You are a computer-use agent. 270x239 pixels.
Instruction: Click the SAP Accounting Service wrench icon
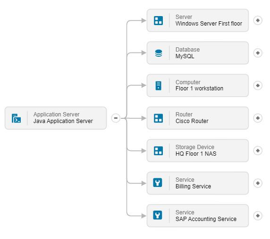[x=158, y=215]
